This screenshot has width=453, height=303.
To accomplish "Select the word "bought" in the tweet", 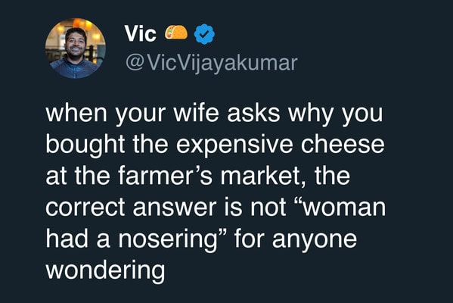I will [x=85, y=145].
